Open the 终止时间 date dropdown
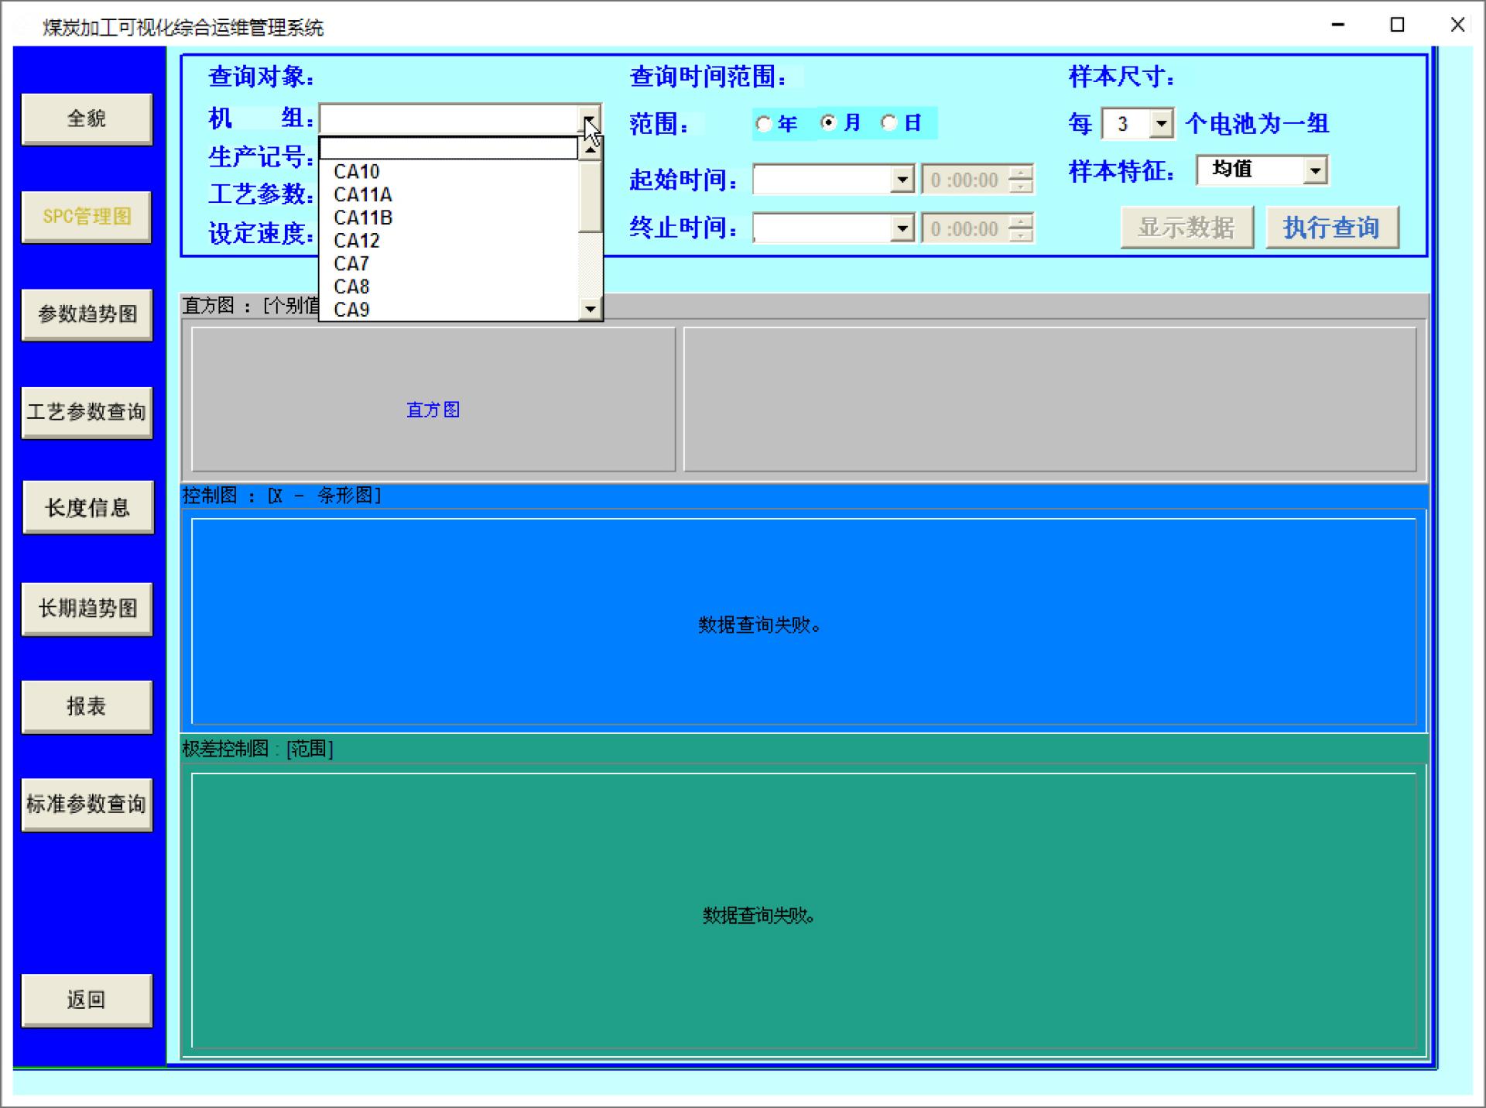Screen dimensions: 1486x1108 902,228
